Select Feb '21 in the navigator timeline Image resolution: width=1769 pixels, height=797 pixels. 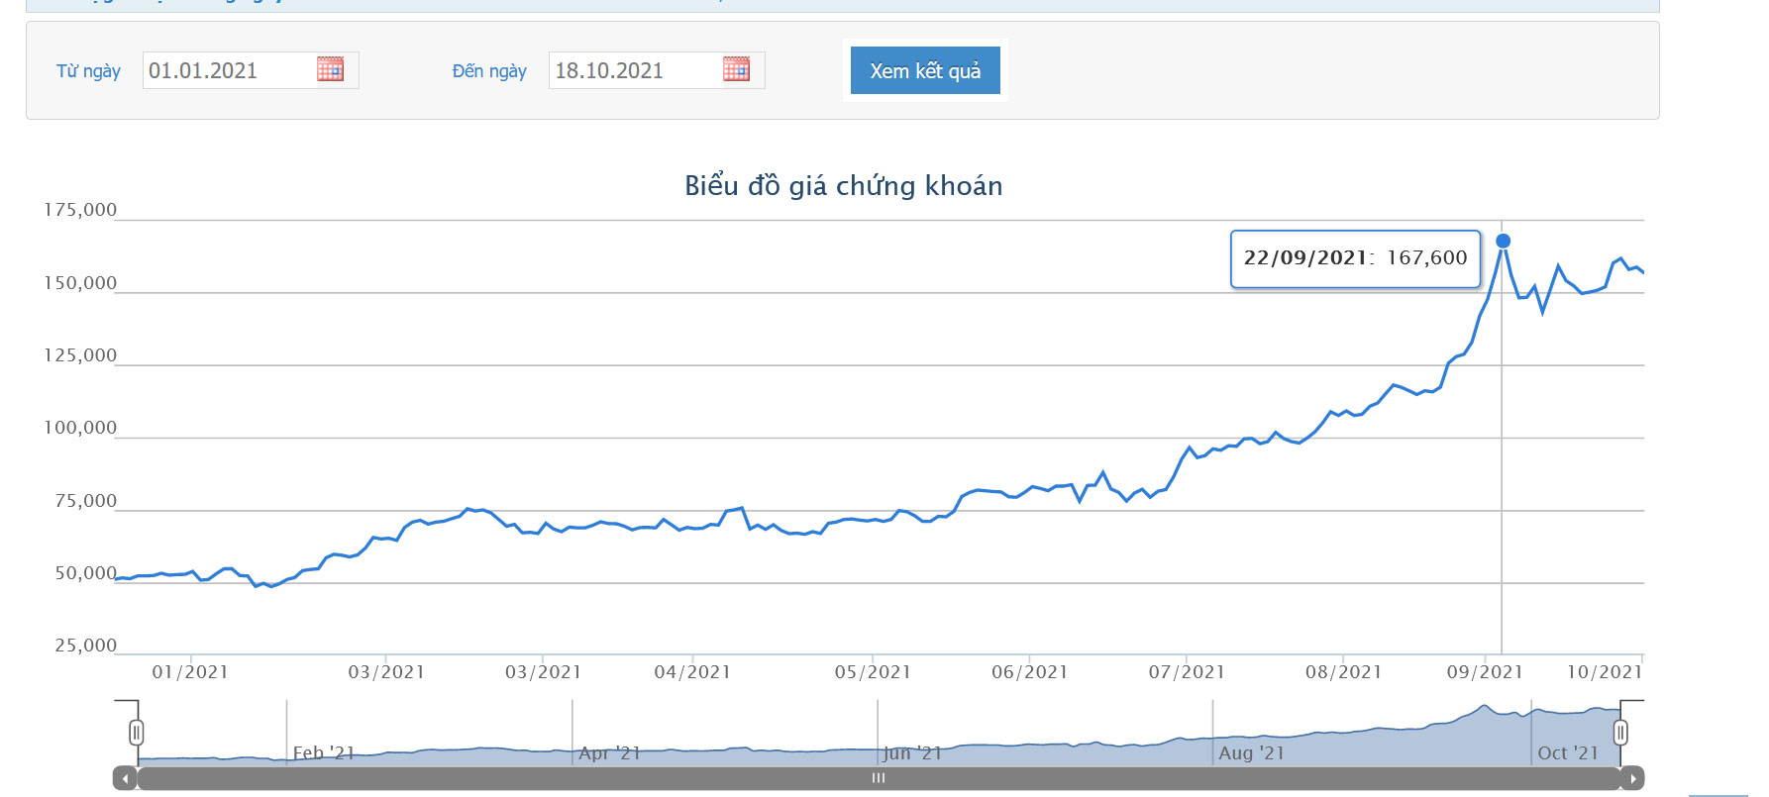323,753
